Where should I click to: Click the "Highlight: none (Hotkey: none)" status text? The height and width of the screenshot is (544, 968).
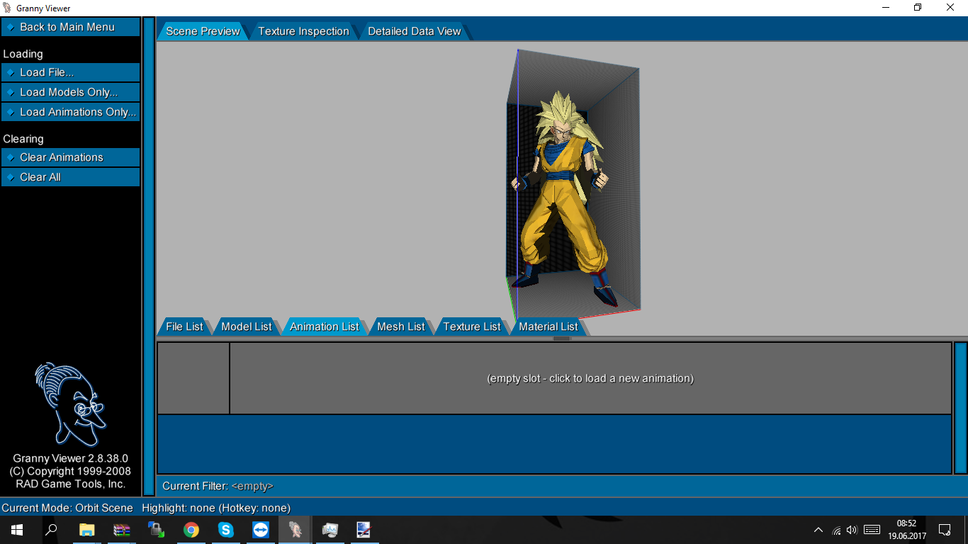click(x=216, y=508)
